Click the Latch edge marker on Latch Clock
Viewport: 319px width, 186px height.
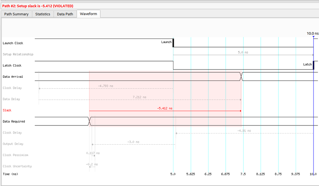click(314, 65)
